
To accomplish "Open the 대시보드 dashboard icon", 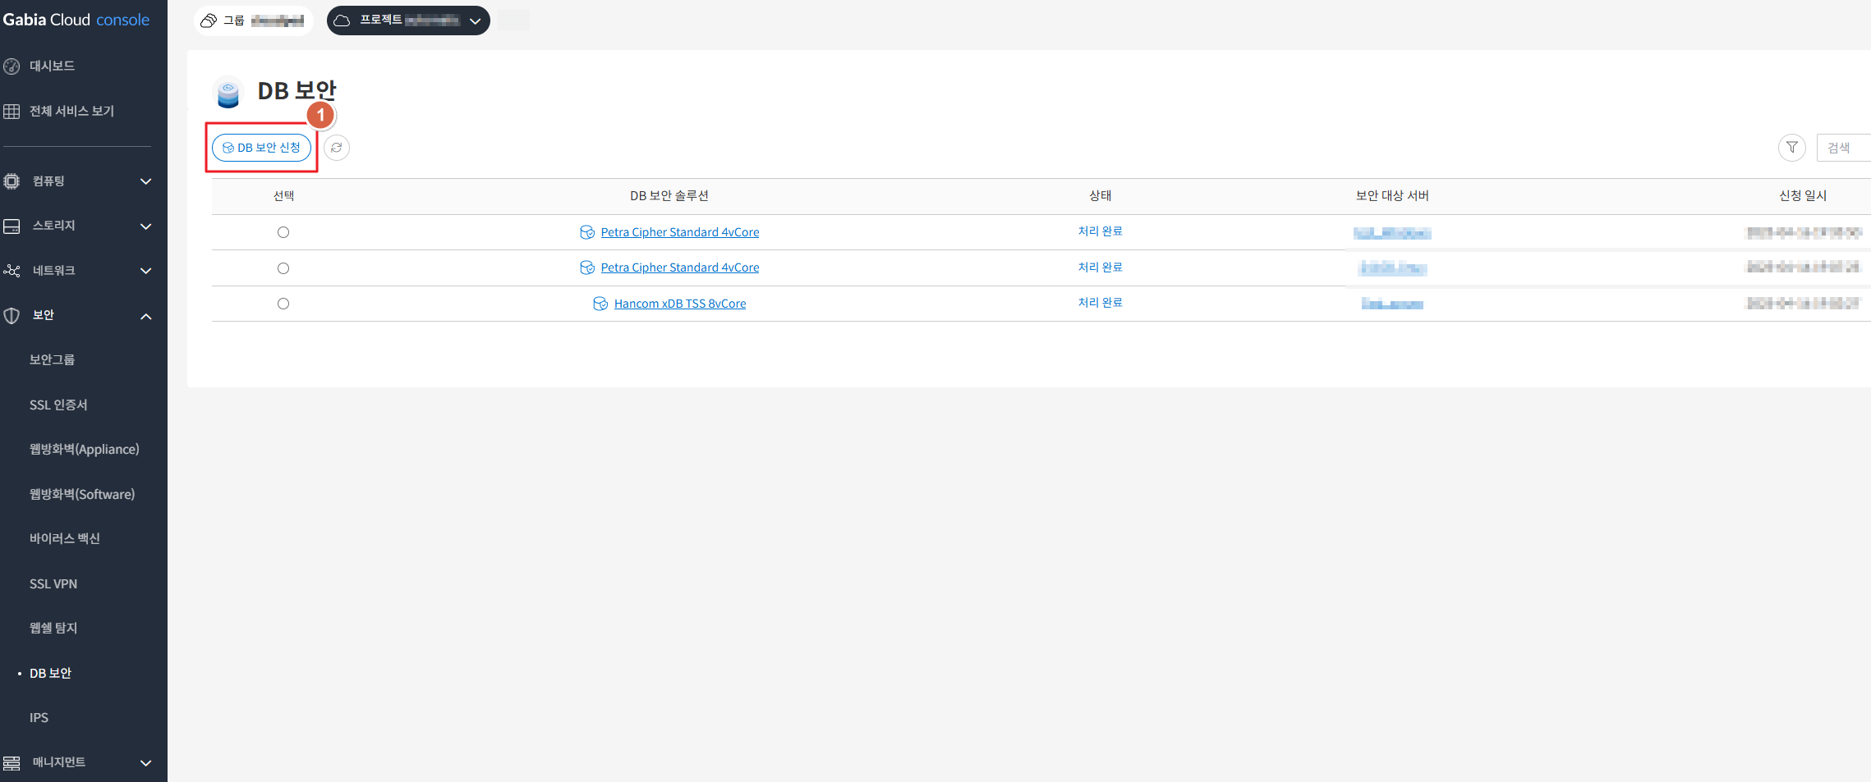I will pyautogui.click(x=11, y=66).
